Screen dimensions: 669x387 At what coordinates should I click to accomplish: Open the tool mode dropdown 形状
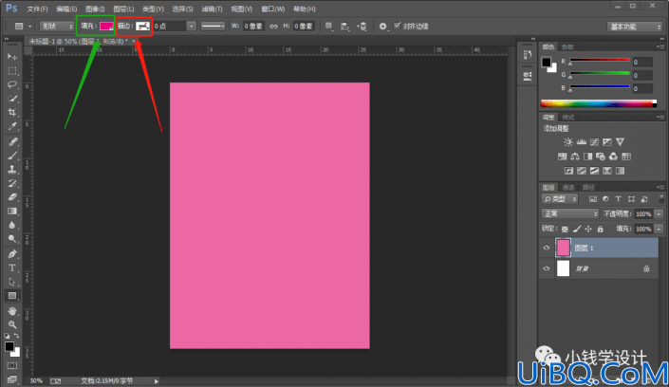click(x=57, y=27)
